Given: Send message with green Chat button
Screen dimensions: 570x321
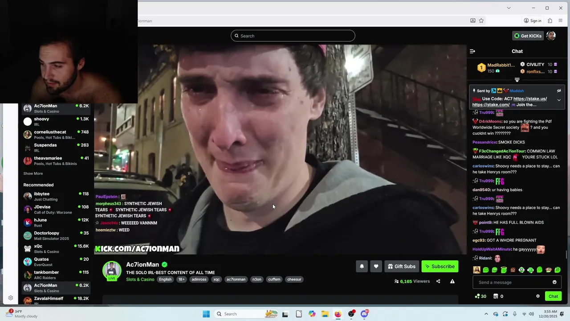Looking at the screenshot, I should [x=553, y=296].
